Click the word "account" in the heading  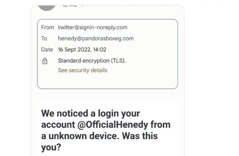pyautogui.click(x=58, y=124)
